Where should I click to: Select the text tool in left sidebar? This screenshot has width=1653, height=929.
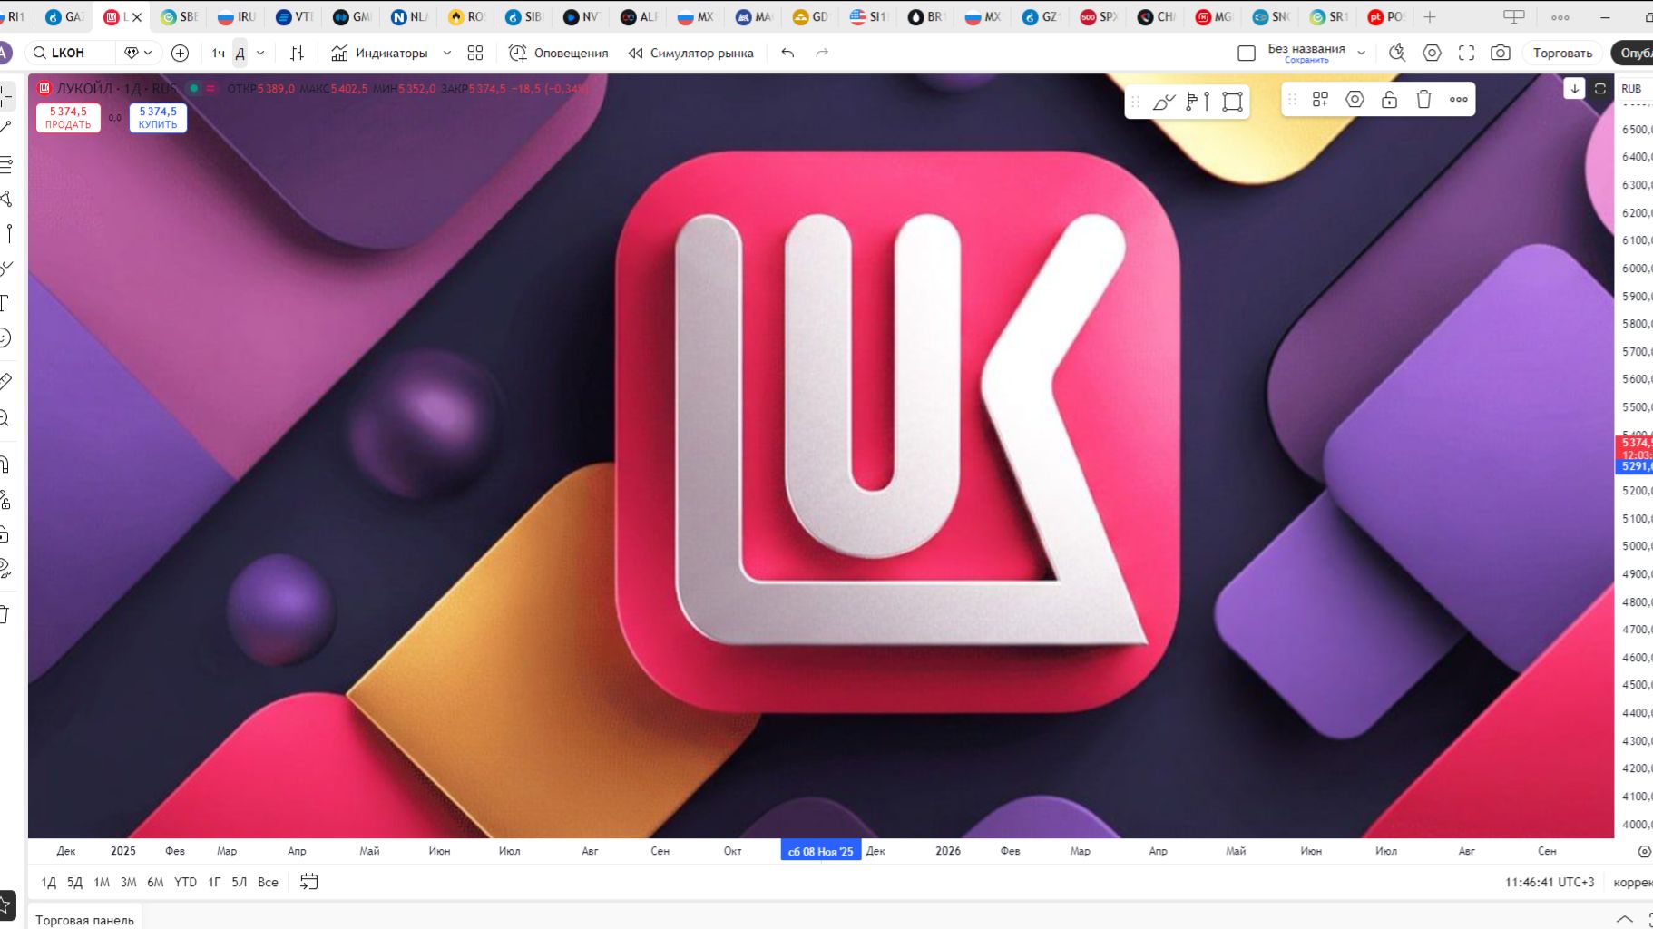(5, 303)
